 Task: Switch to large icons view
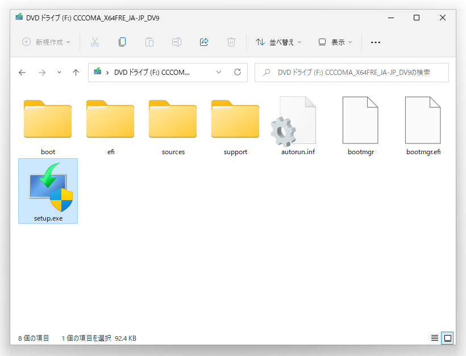coord(448,338)
